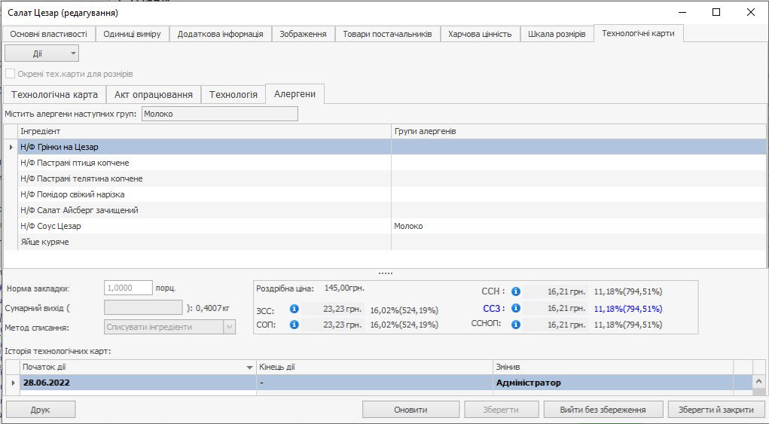Screen dimensions: 769x424
Task: Toggle separate tech cards for sizes checkbox
Action: point(11,74)
